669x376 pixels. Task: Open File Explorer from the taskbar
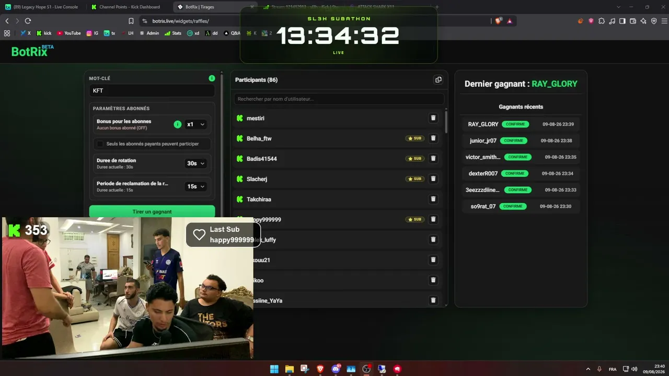point(290,369)
